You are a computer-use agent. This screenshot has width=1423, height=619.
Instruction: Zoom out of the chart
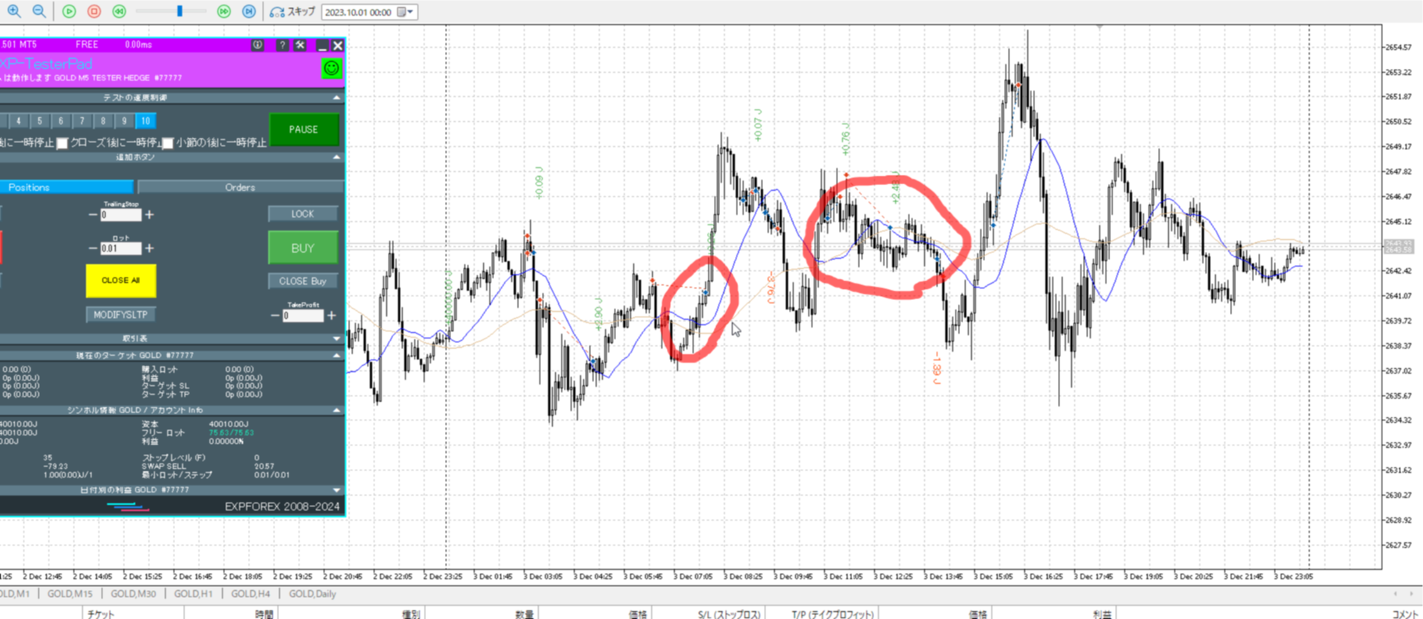(39, 11)
